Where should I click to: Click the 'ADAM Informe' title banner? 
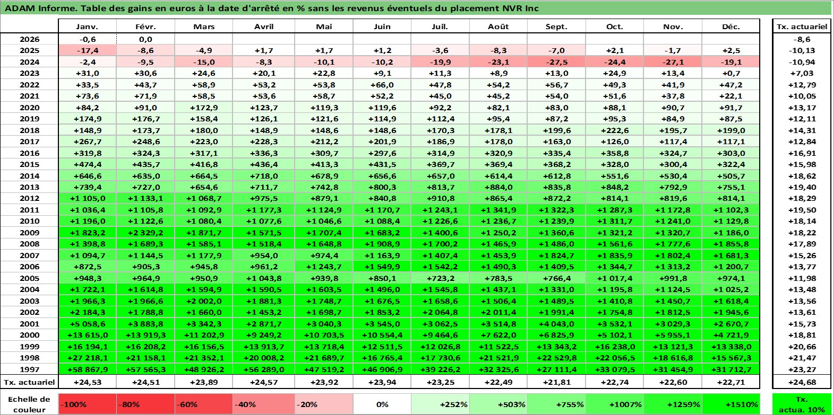click(x=417, y=8)
